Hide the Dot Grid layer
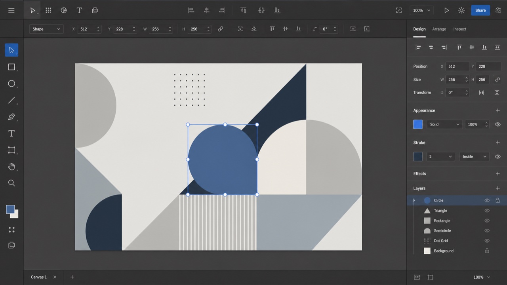The image size is (507, 285). (487, 241)
